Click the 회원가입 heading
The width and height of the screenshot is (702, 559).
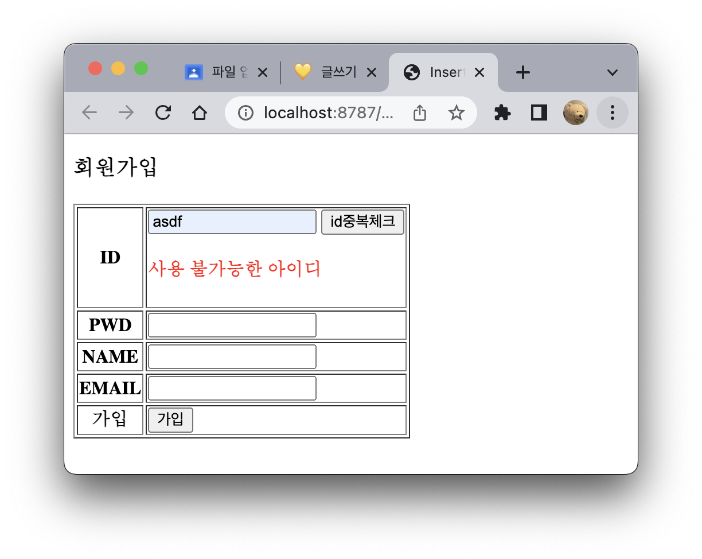tap(115, 168)
